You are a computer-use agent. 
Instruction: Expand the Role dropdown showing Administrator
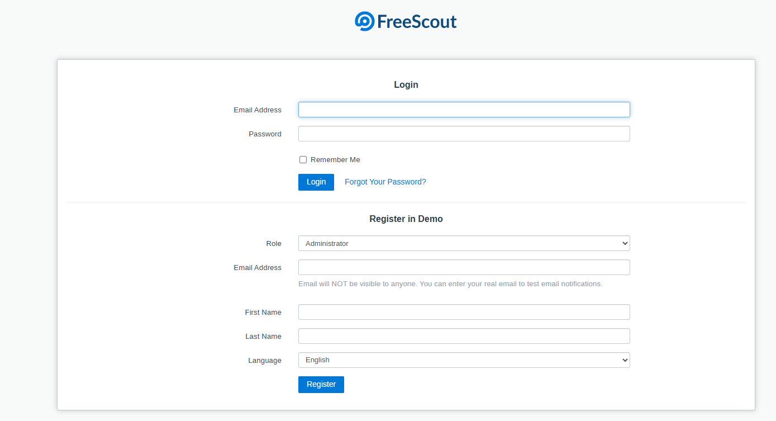[x=464, y=243]
